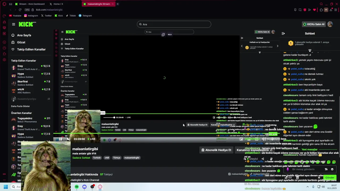Show hidden system tray icons
Screen dimensions: 340x191
[x=308, y=187]
